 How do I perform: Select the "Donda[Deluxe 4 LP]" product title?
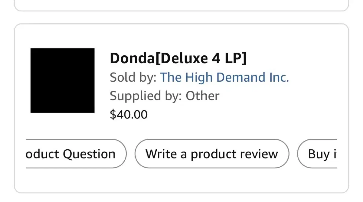178,58
